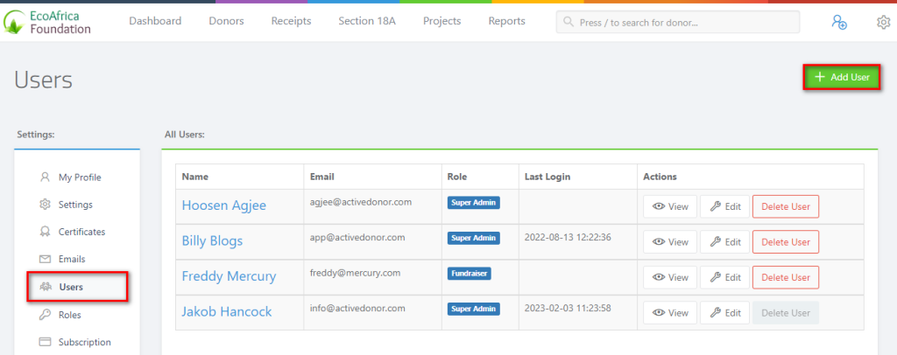
Task: Delete user Billy Blogs
Action: pos(786,242)
